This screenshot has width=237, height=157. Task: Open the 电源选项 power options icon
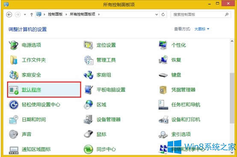[x=14, y=45]
